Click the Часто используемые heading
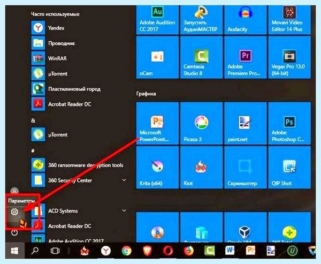The width and height of the screenshot is (321, 264). [55, 14]
